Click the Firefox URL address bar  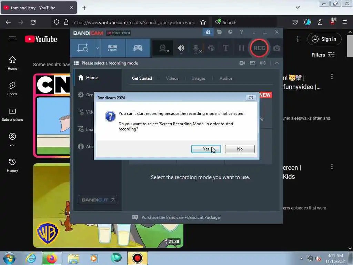pos(134,22)
